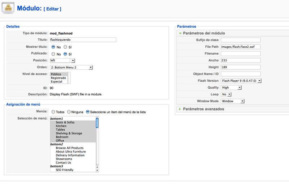
Task: Set Publicado to No
Action: pyautogui.click(x=53, y=54)
